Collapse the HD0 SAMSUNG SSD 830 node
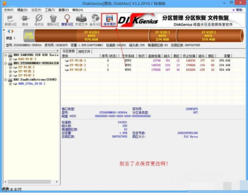The height and width of the screenshot is (193, 248). click(x=5, y=55)
